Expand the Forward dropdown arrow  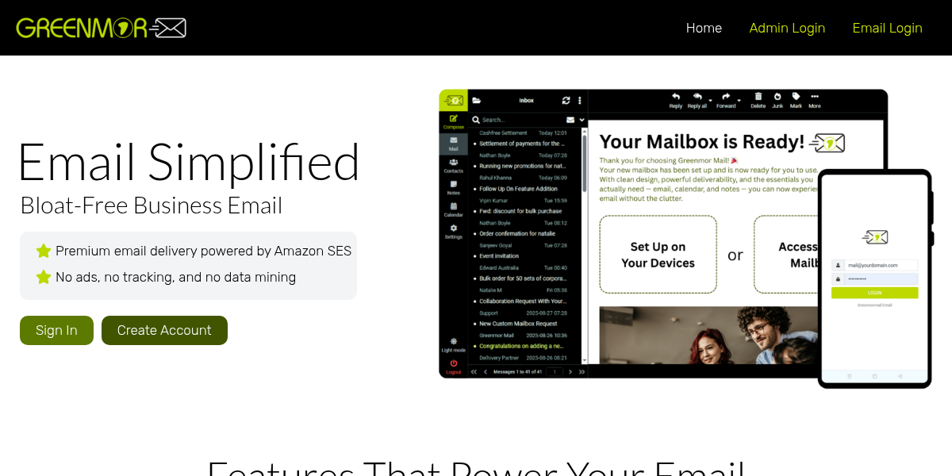click(739, 101)
